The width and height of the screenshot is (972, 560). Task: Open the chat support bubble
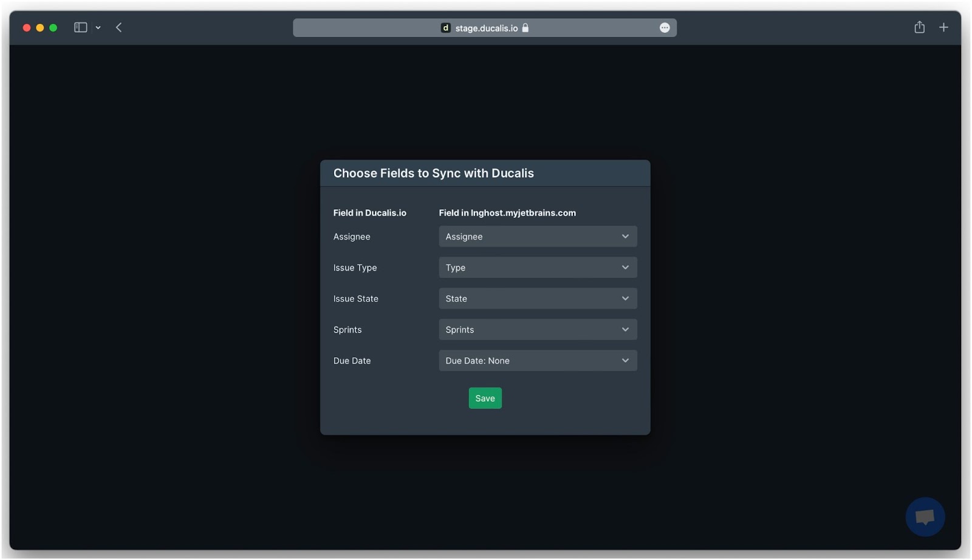coord(925,517)
